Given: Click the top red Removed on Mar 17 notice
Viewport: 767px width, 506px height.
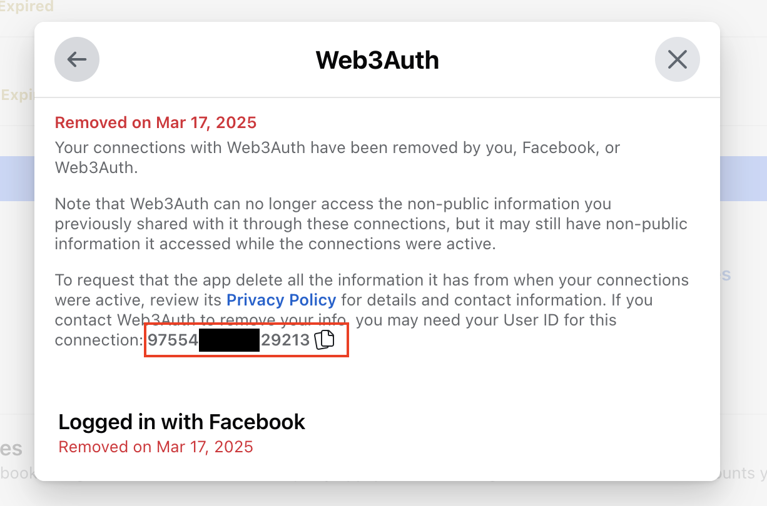Looking at the screenshot, I should (156, 122).
